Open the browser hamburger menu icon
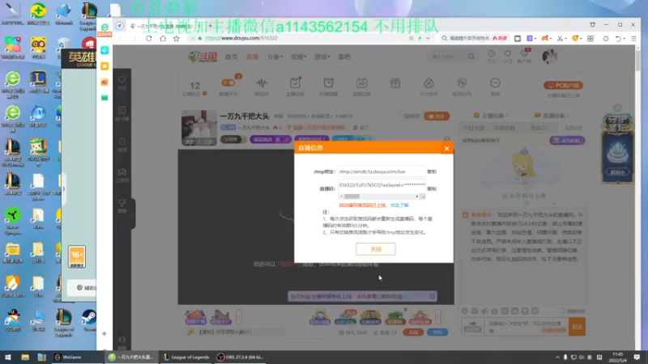Viewport: 648px width, 364px height. (633, 38)
